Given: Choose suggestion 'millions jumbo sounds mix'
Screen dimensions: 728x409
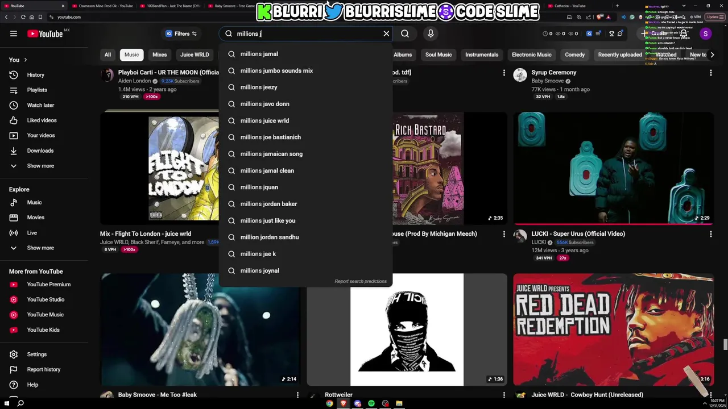Looking at the screenshot, I should point(305,70).
